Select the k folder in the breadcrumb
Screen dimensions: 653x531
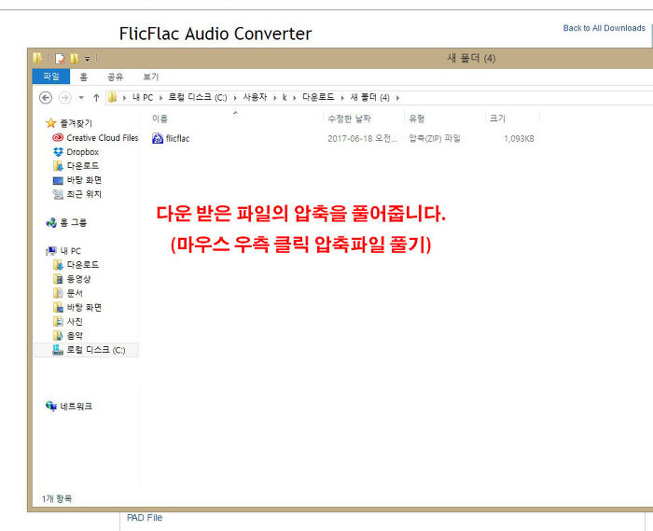285,97
